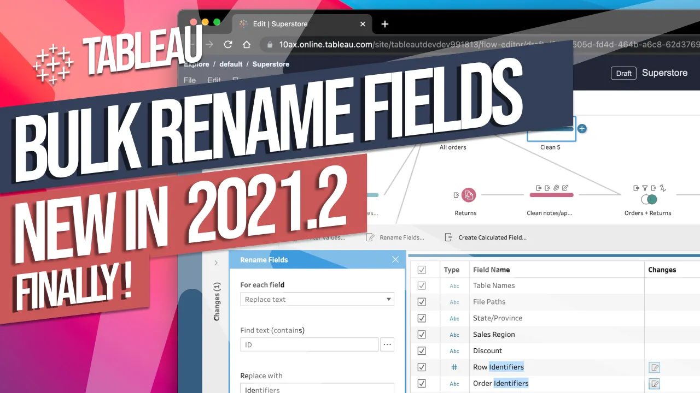This screenshot has height=393, width=700.
Task: Uncheck the Order Identifiers checkbox
Action: (422, 384)
